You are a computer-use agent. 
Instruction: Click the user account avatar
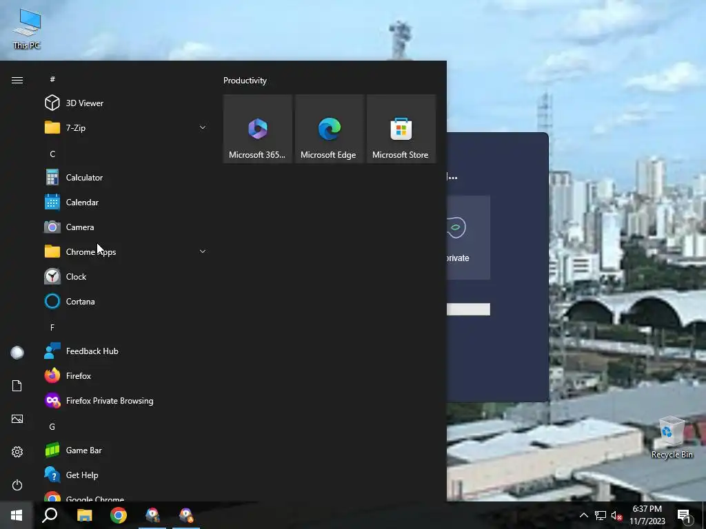point(17,353)
